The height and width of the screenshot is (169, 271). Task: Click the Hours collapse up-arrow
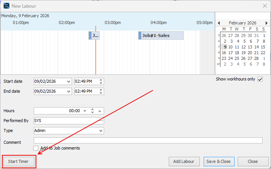(x=100, y=111)
